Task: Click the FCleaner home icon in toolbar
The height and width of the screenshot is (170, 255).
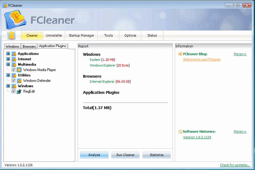Action: (11, 36)
